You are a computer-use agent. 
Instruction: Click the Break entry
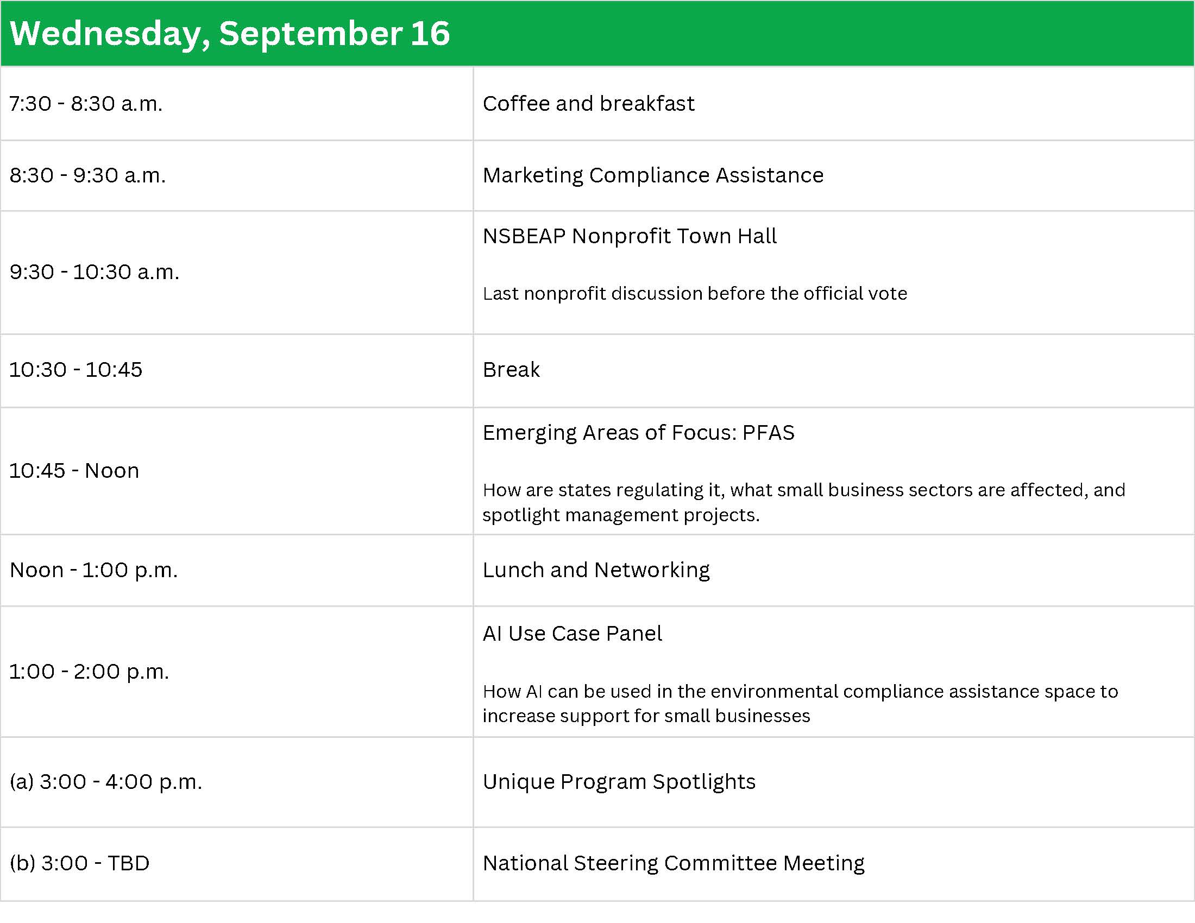511,370
